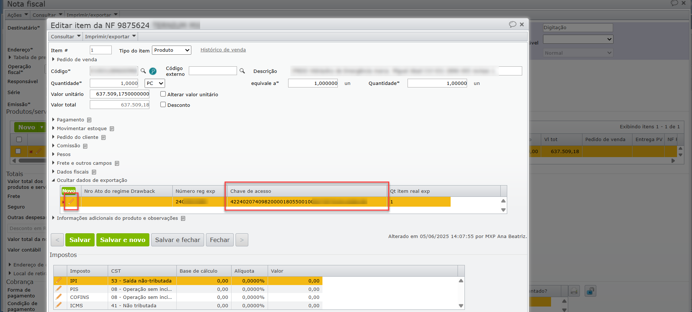The width and height of the screenshot is (692, 312).
Task: Open note icon beside Informações adicionais do produto
Action: [x=183, y=218]
